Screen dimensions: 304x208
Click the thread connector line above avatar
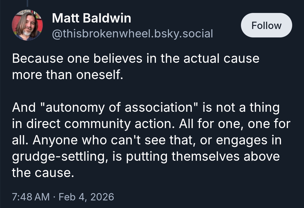click(x=27, y=3)
